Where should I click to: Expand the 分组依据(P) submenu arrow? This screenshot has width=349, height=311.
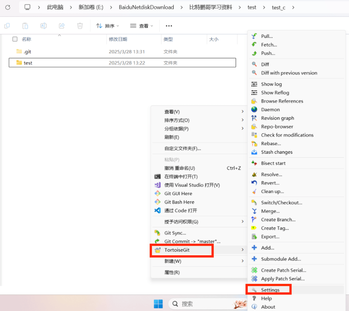[x=243, y=129]
